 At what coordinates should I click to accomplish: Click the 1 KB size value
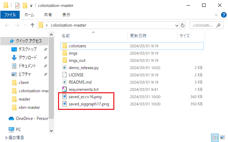[x=199, y=89]
